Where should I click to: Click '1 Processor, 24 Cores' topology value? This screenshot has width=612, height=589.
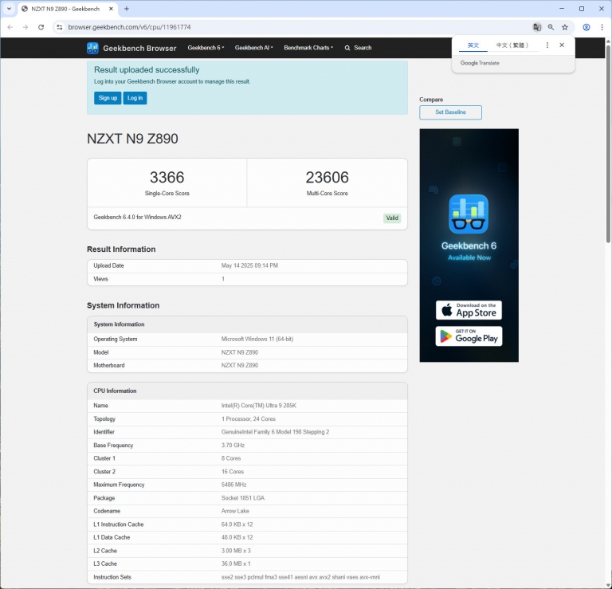[249, 418]
